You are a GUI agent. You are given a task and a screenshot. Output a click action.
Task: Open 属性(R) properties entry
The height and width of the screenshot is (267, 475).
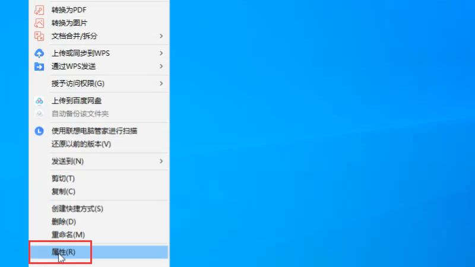(63, 252)
